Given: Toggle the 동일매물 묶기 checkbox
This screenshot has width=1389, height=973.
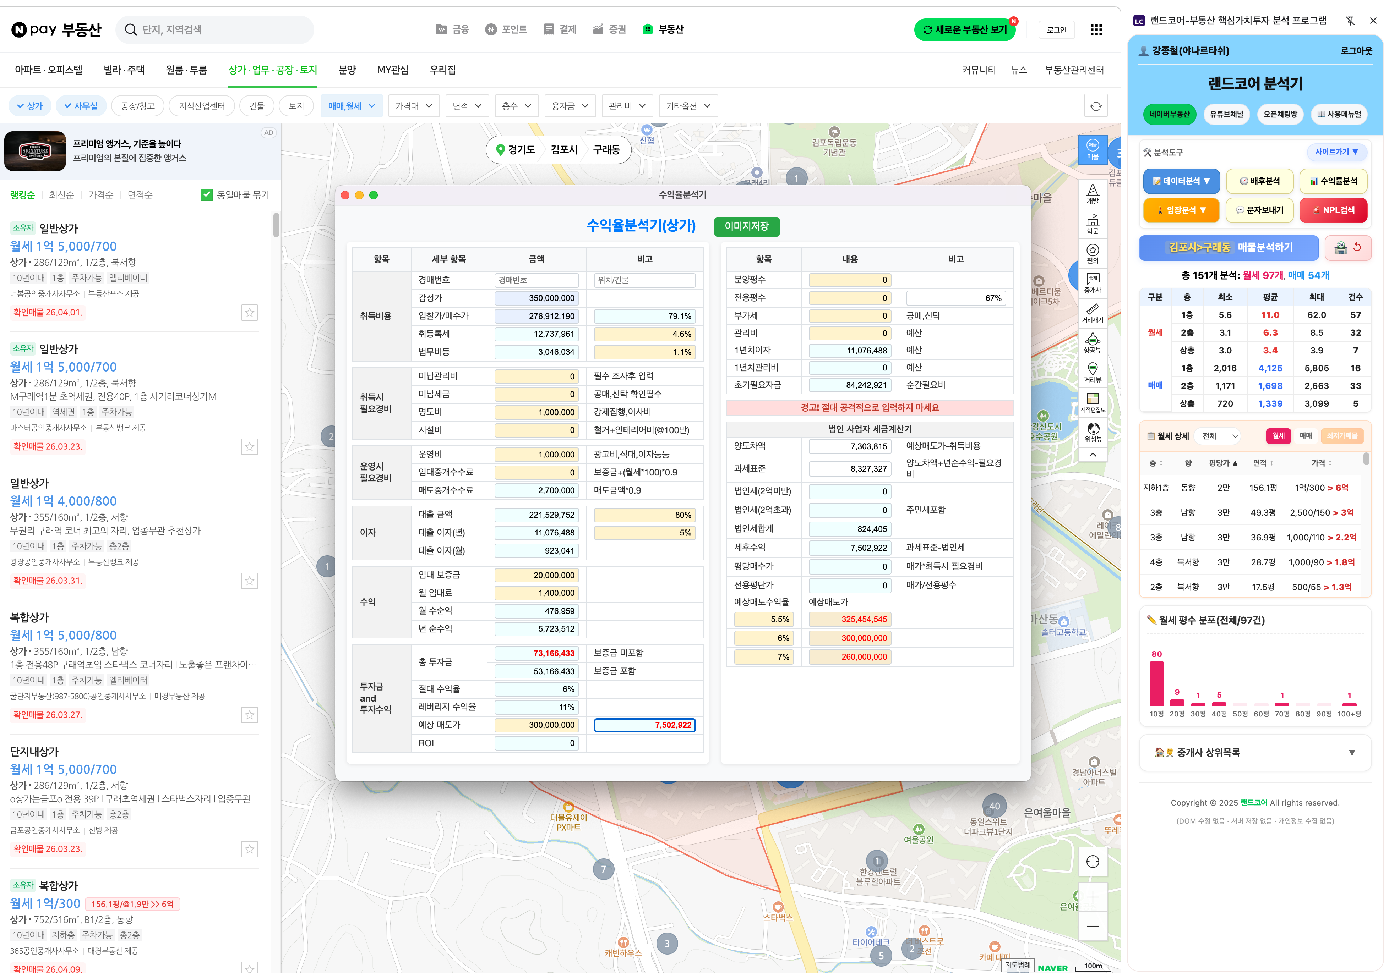Looking at the screenshot, I should coord(206,195).
